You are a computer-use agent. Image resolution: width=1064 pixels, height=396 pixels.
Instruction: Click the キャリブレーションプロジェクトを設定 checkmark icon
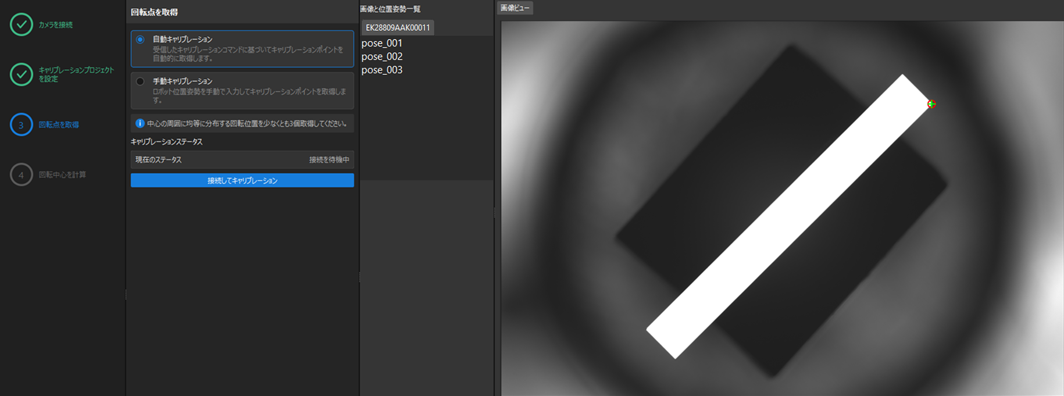point(22,74)
